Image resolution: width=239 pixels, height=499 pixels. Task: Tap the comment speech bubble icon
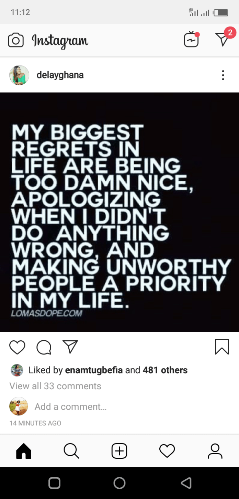tap(44, 347)
